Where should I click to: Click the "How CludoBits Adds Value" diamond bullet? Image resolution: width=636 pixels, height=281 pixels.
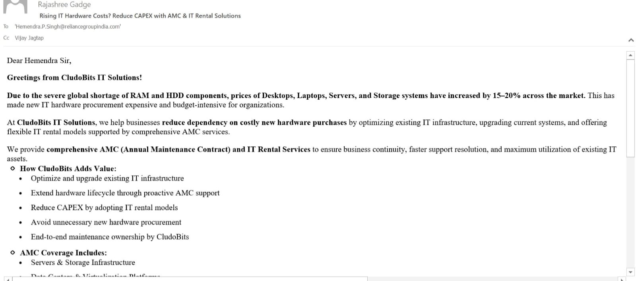click(13, 168)
